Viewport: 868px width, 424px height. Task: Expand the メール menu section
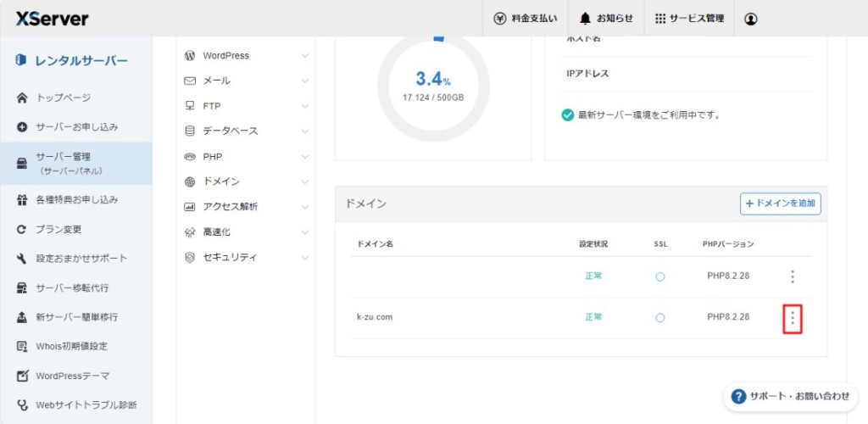point(246,81)
